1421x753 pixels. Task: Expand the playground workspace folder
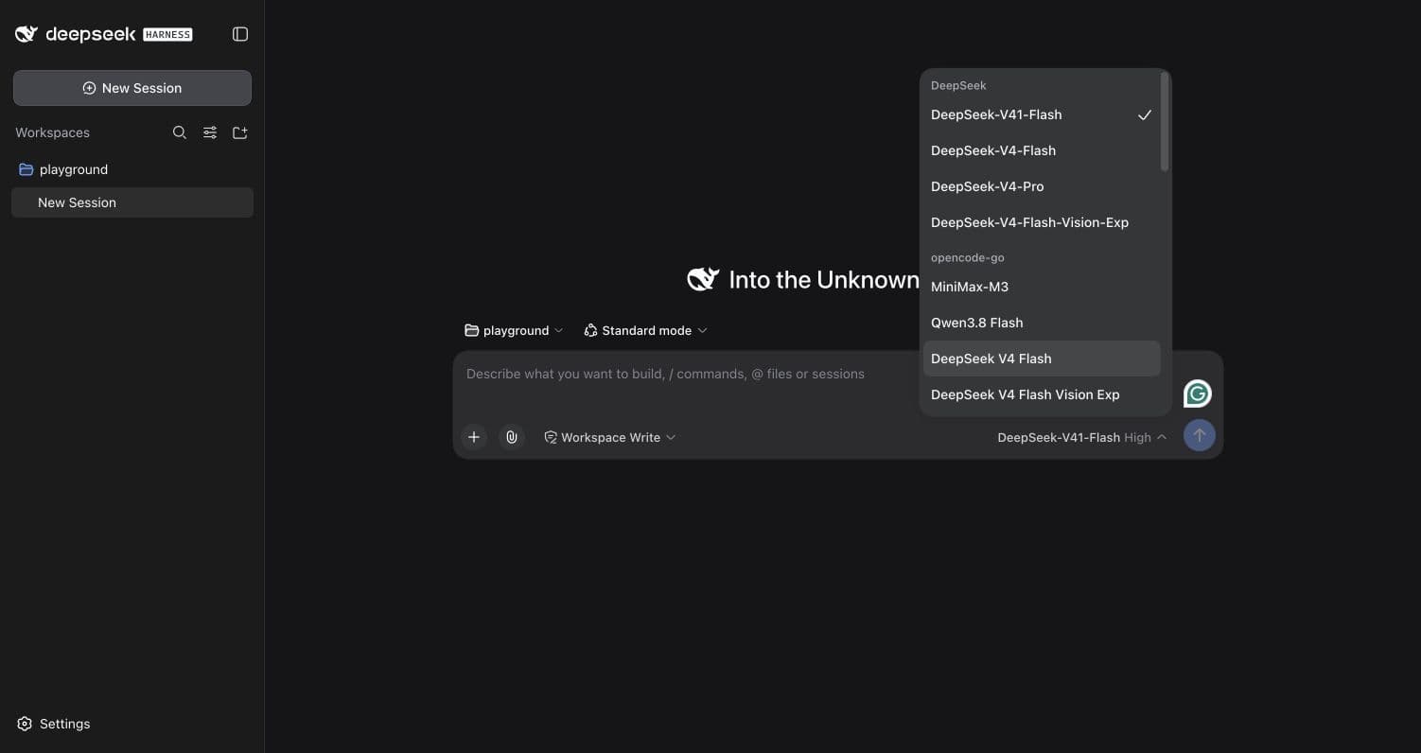click(x=132, y=169)
